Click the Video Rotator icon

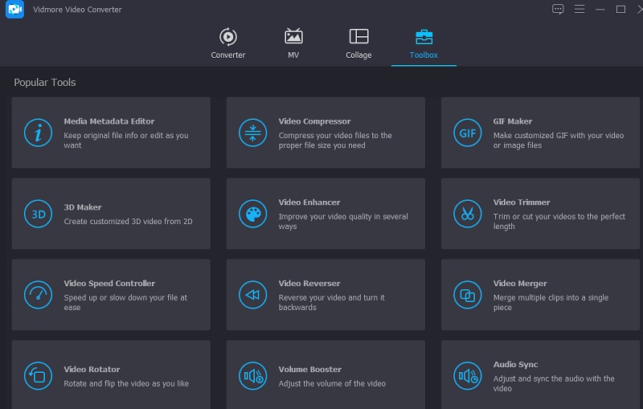tap(38, 375)
